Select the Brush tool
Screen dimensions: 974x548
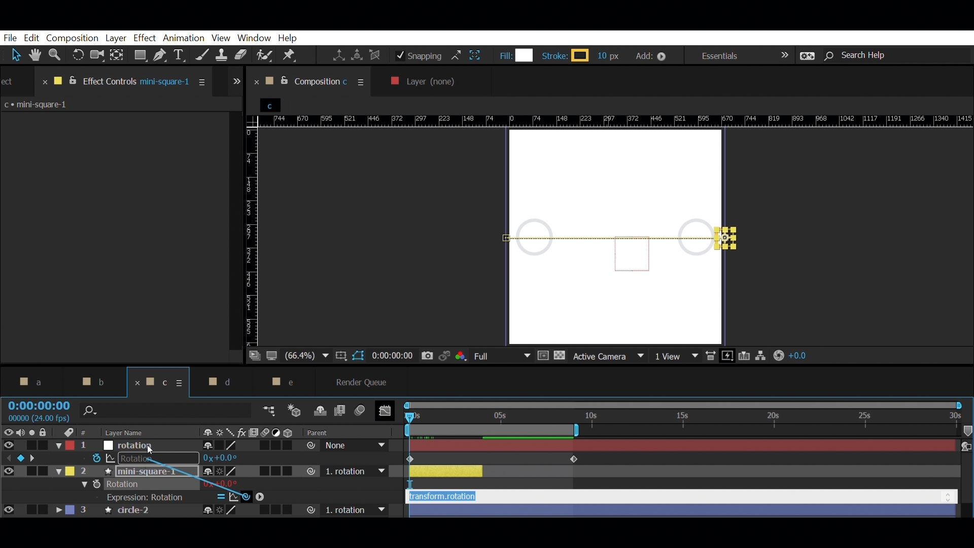click(202, 55)
